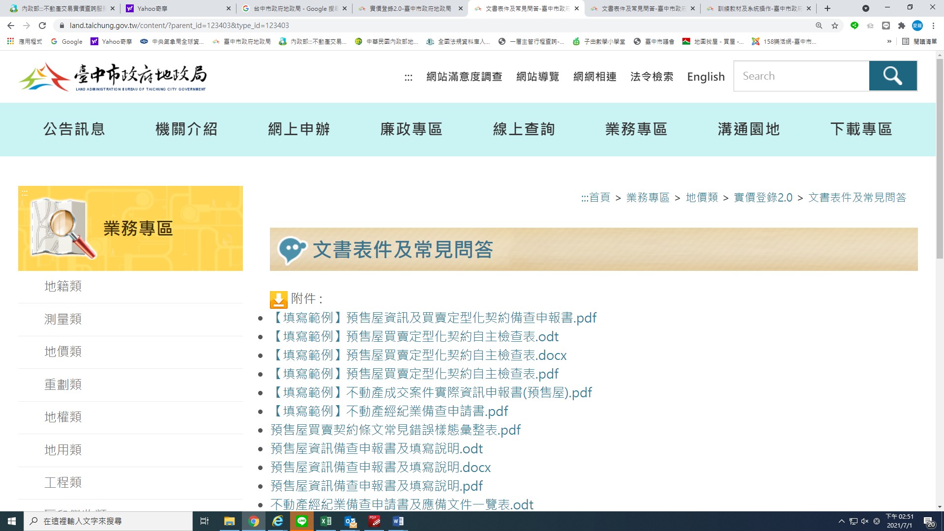Viewport: 944px width, 531px height.
Task: Click the browser address bar
Action: (433, 26)
